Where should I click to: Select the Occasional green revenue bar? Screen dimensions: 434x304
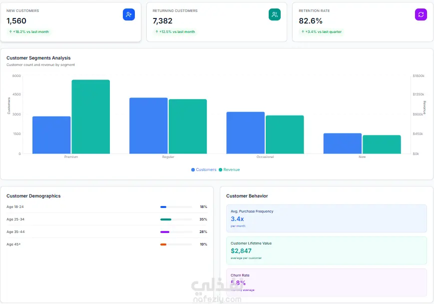click(x=285, y=134)
